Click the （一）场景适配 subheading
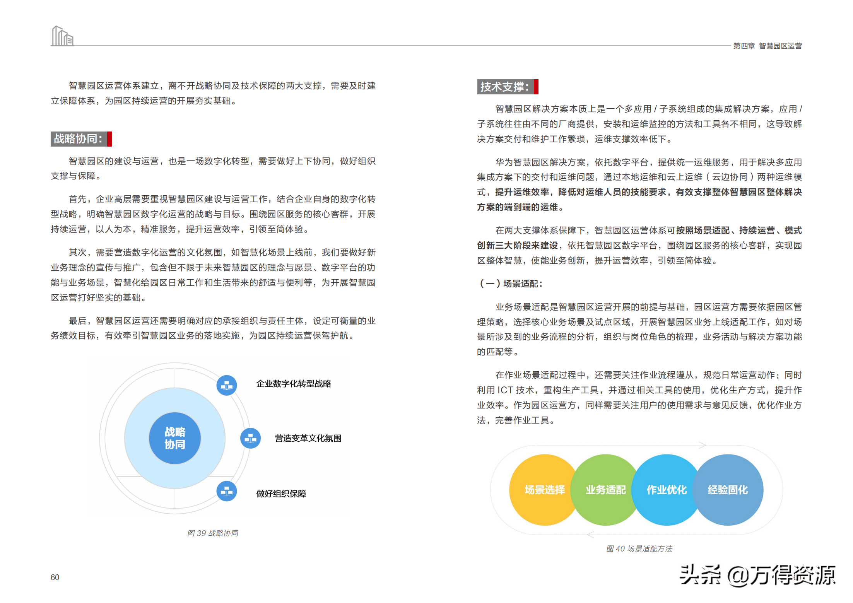The height and width of the screenshot is (603, 853). coord(511,284)
